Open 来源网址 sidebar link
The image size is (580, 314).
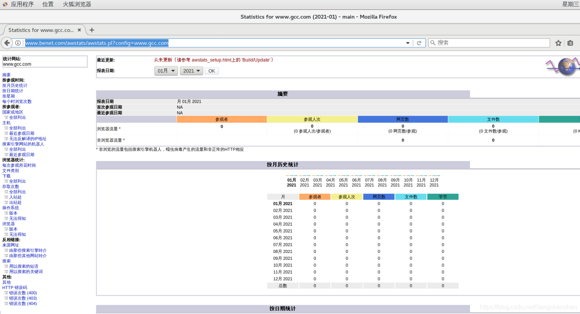pos(11,245)
